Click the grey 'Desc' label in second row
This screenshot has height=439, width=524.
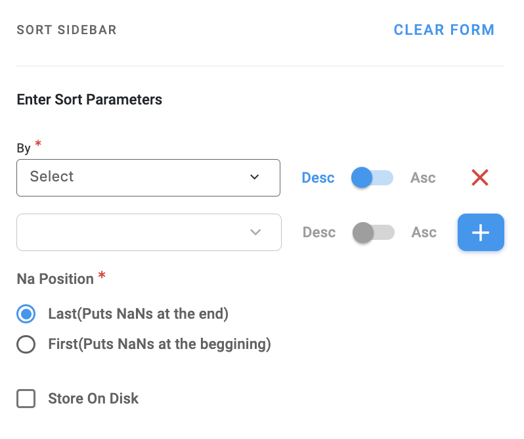(319, 233)
